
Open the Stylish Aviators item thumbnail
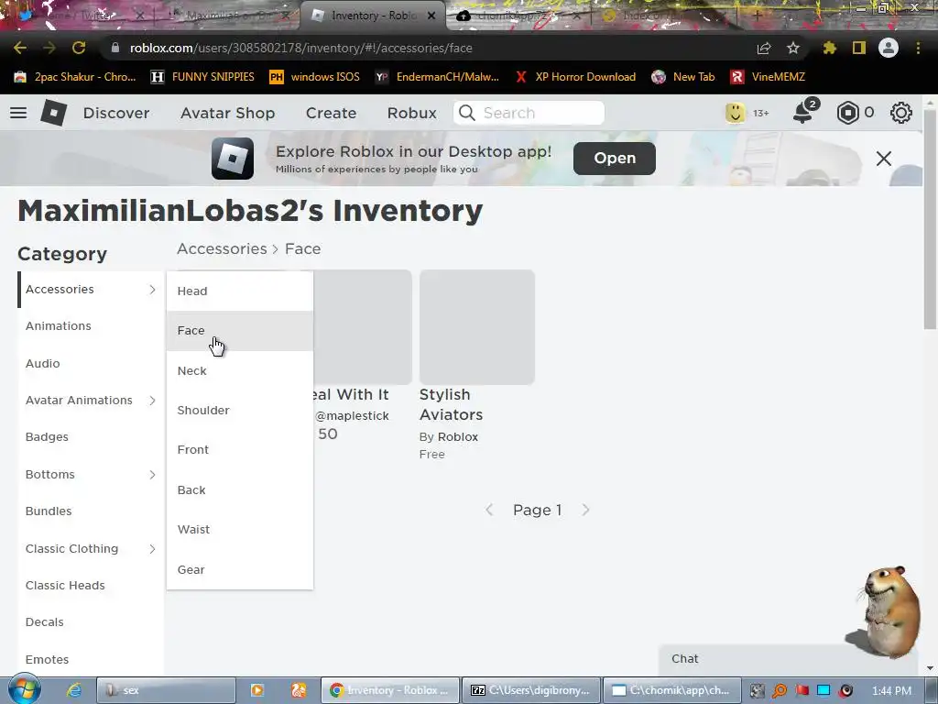click(x=476, y=327)
